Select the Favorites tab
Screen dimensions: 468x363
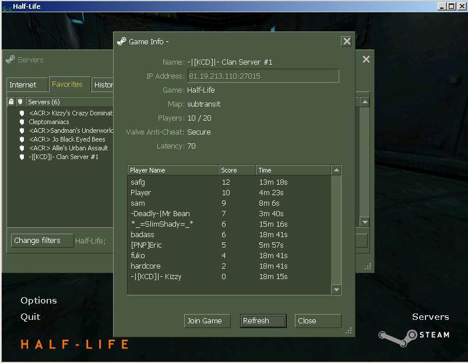pyautogui.click(x=69, y=84)
